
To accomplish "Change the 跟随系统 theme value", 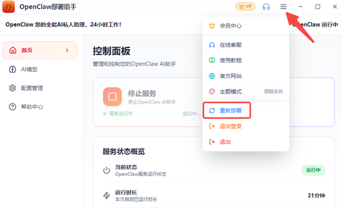I will coord(274,92).
